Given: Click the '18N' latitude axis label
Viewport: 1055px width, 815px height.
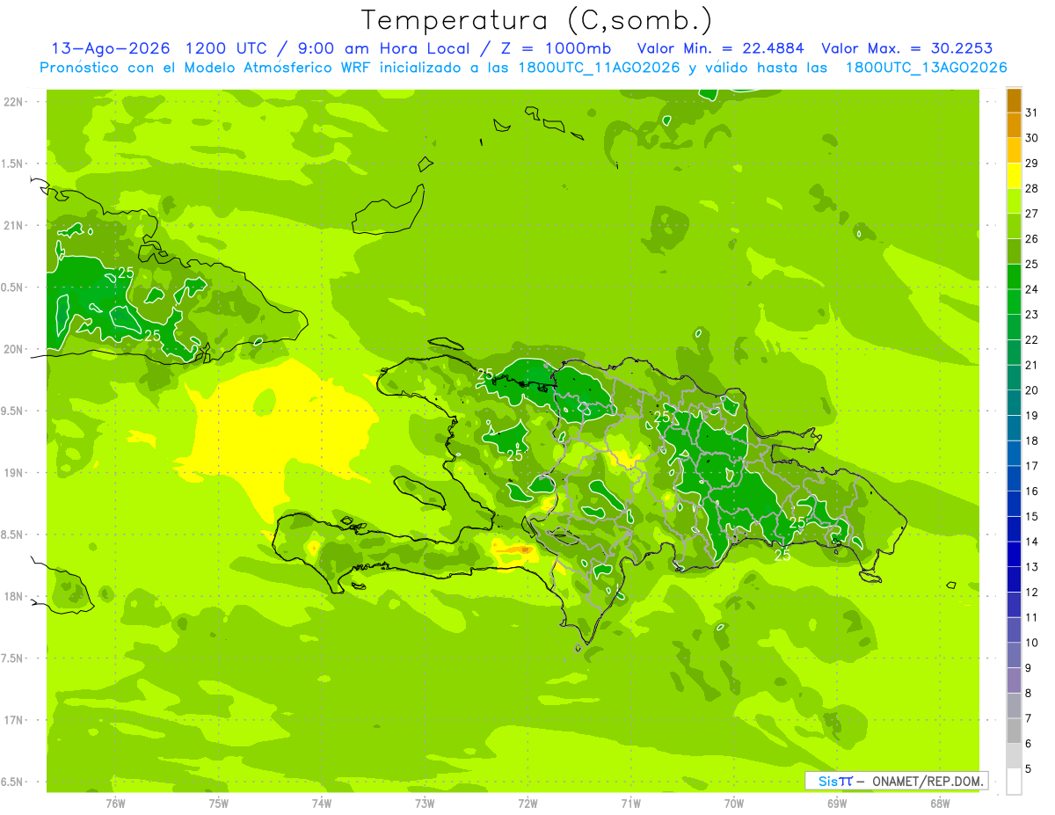Looking at the screenshot, I should tap(14, 596).
